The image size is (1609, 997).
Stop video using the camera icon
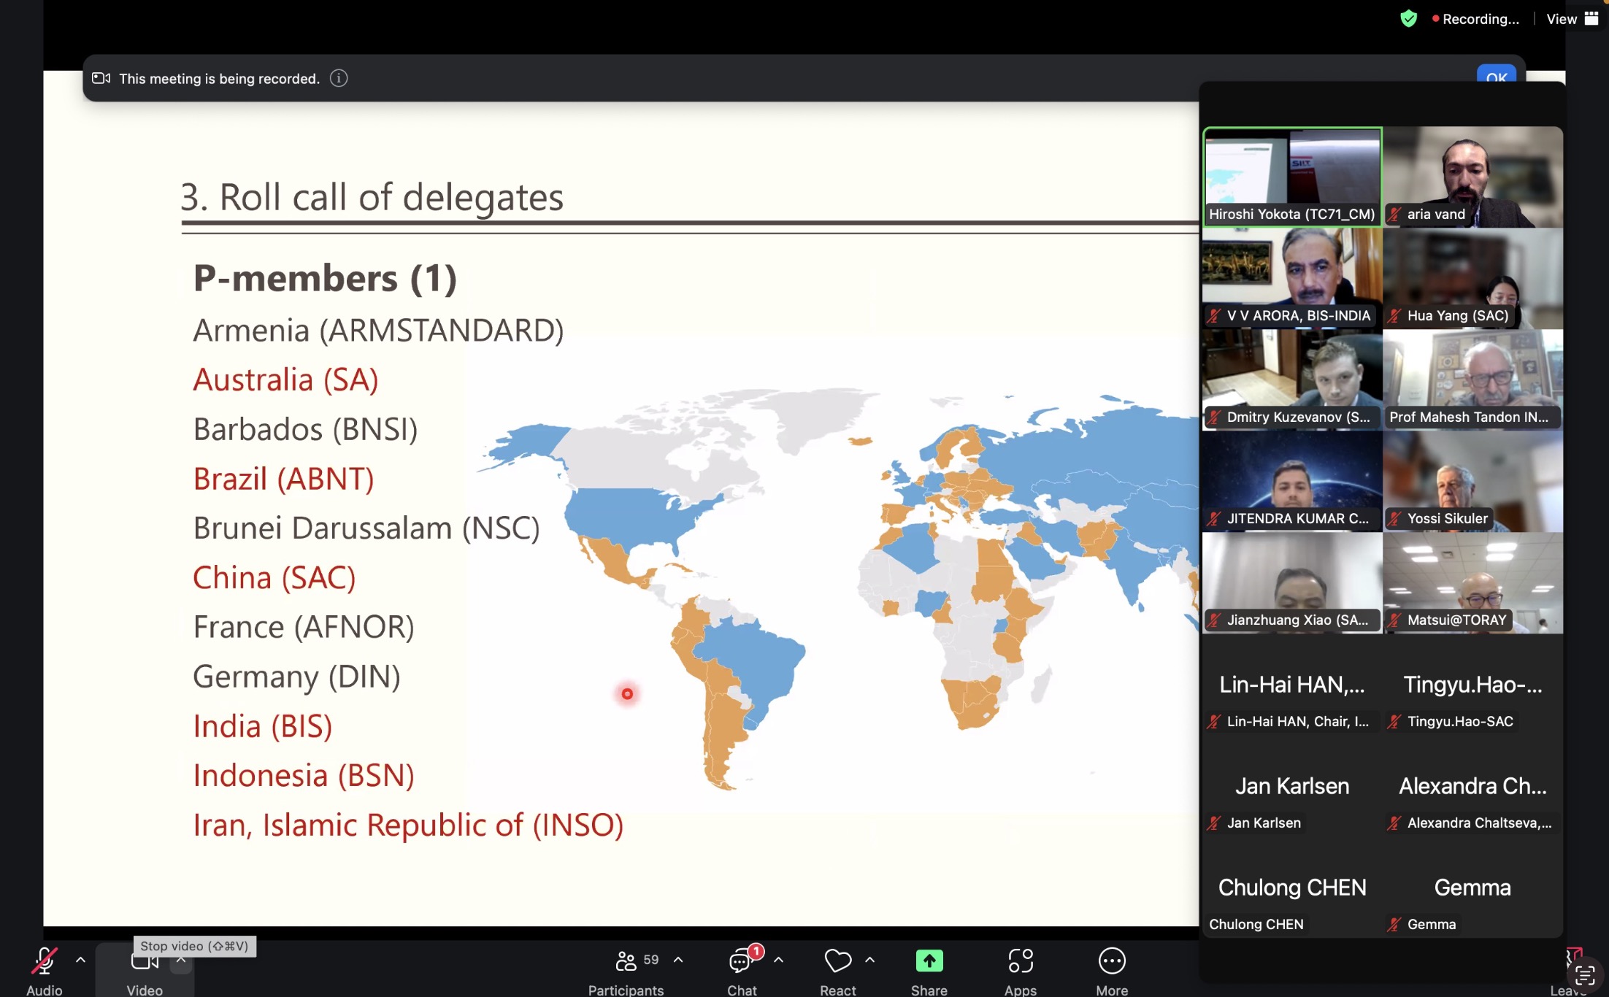click(x=144, y=962)
